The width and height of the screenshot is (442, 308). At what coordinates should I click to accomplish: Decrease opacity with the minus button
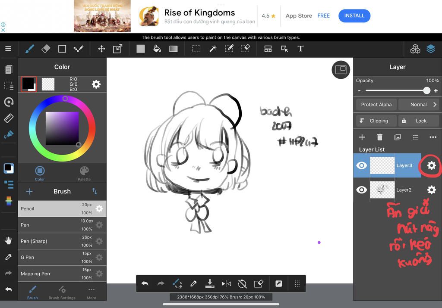click(360, 90)
